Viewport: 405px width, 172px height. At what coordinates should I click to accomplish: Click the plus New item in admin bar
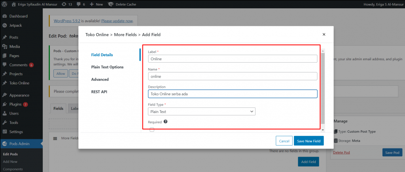tap(96, 4)
